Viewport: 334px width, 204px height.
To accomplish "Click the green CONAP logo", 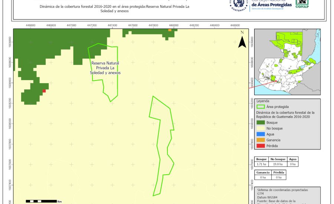I will (302, 4).
